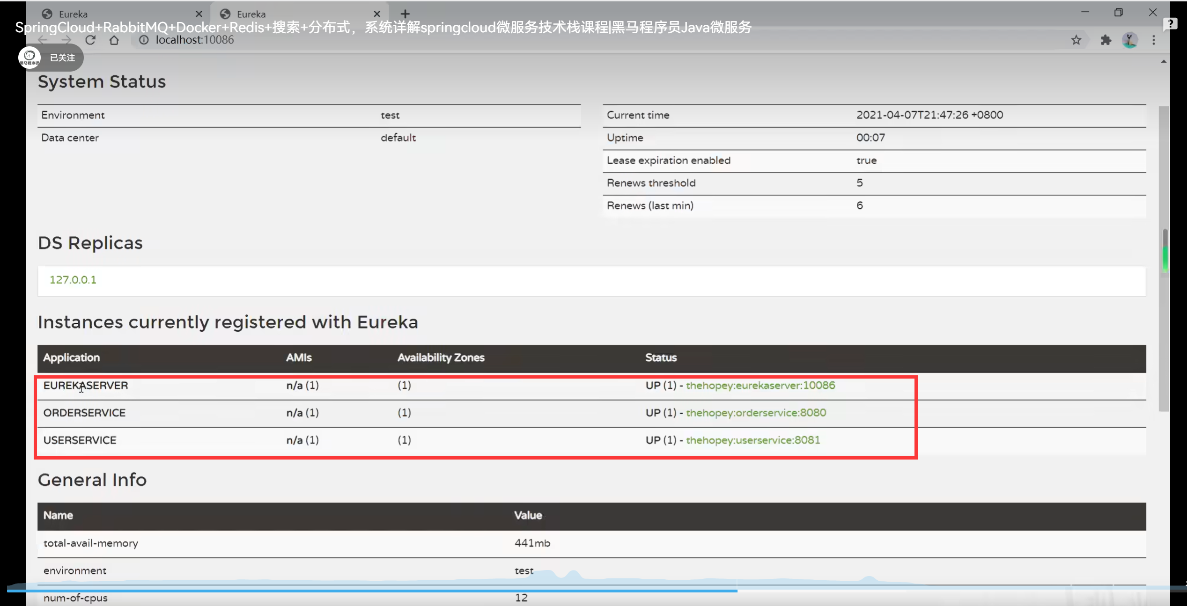Click the browser home icon
This screenshot has height=606, width=1187.
(114, 40)
